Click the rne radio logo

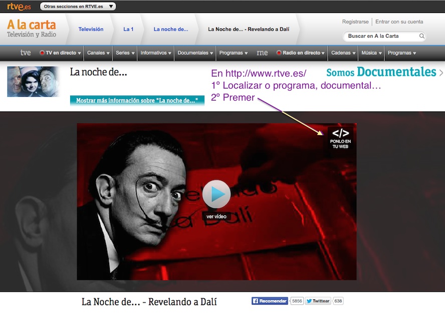(262, 52)
